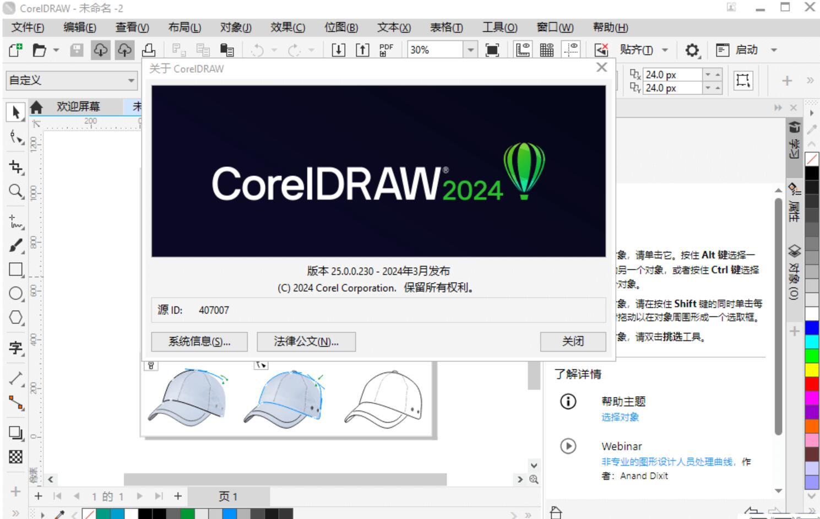Open the duplicate distance Y dropdown arrow
The image size is (820, 519).
coord(708,88)
